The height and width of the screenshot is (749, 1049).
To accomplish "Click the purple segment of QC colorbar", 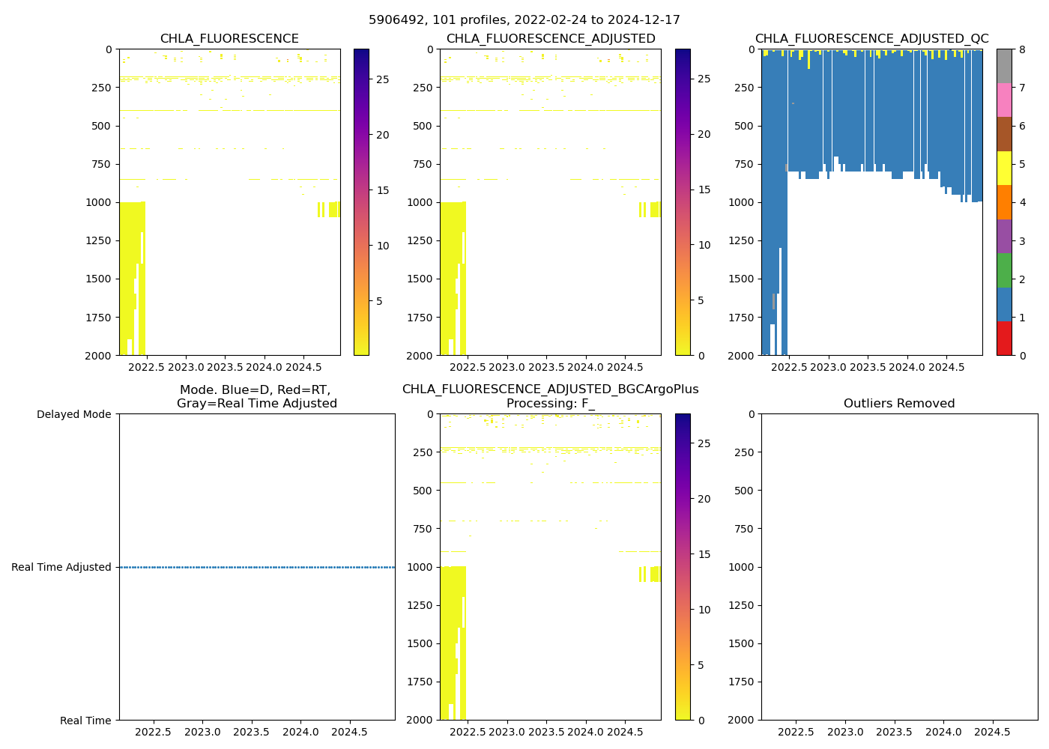I will click(x=1004, y=236).
